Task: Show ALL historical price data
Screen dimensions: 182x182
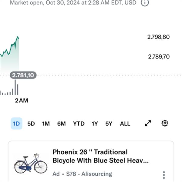Action: point(125,124)
